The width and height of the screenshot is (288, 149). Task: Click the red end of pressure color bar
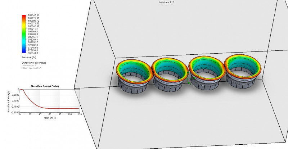click(24, 17)
